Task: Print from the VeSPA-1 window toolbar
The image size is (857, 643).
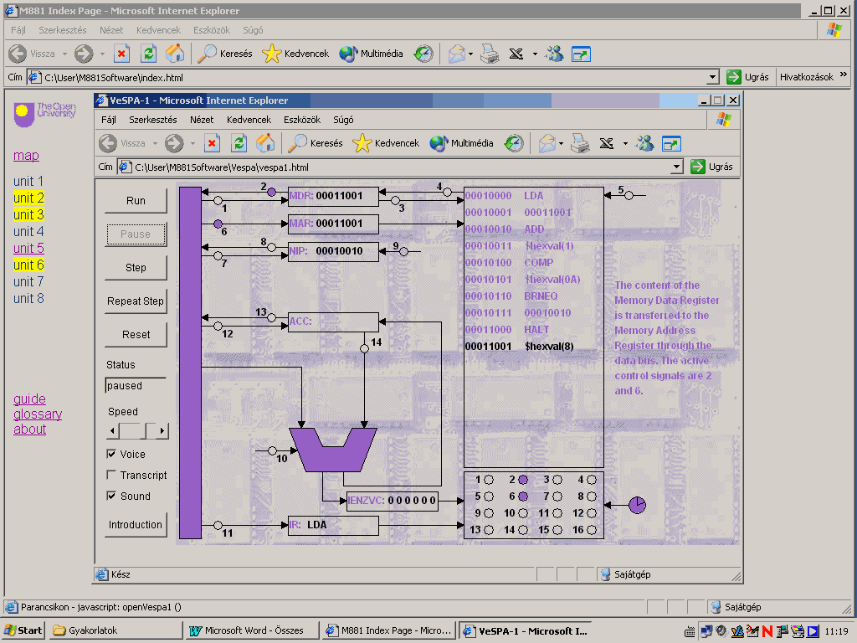Action: coord(580,143)
